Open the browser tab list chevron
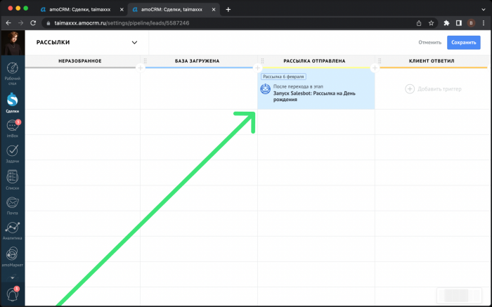492x307 pixels. [x=483, y=9]
